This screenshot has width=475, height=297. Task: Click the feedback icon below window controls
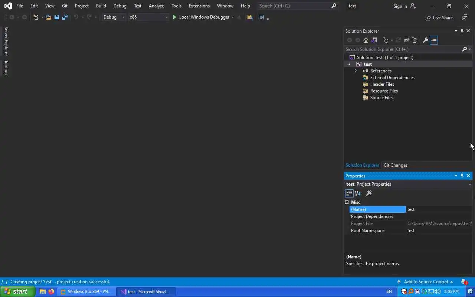[464, 17]
